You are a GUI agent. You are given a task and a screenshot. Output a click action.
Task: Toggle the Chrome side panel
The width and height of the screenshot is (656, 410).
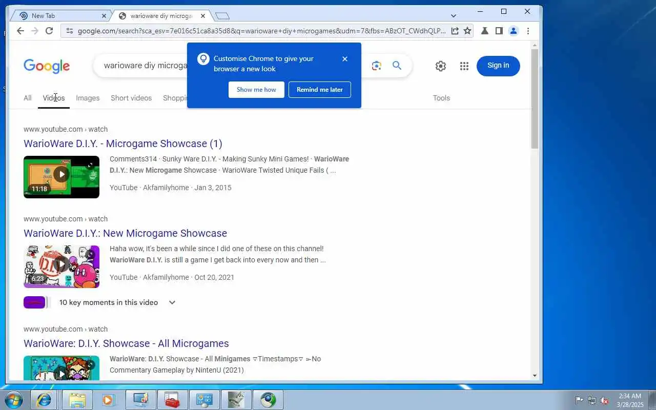(499, 31)
